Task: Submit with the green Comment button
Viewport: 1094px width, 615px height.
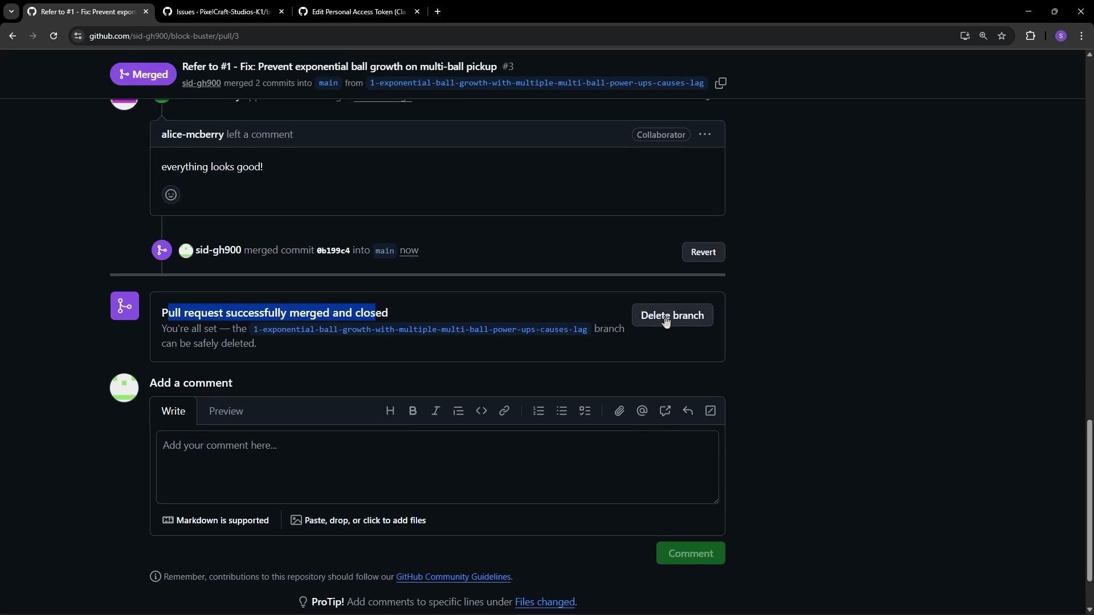Action: [691, 553]
